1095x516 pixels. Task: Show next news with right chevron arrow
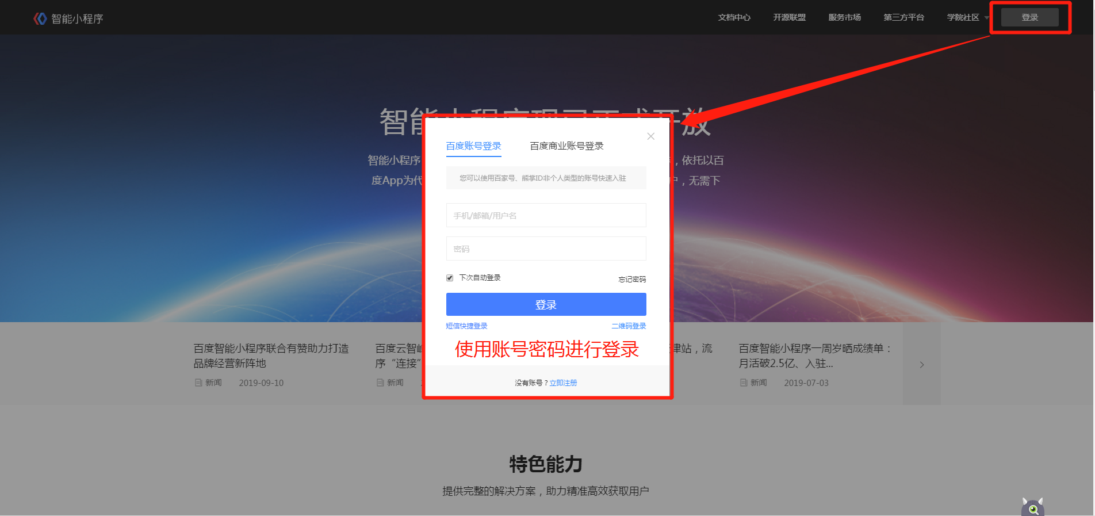(921, 364)
